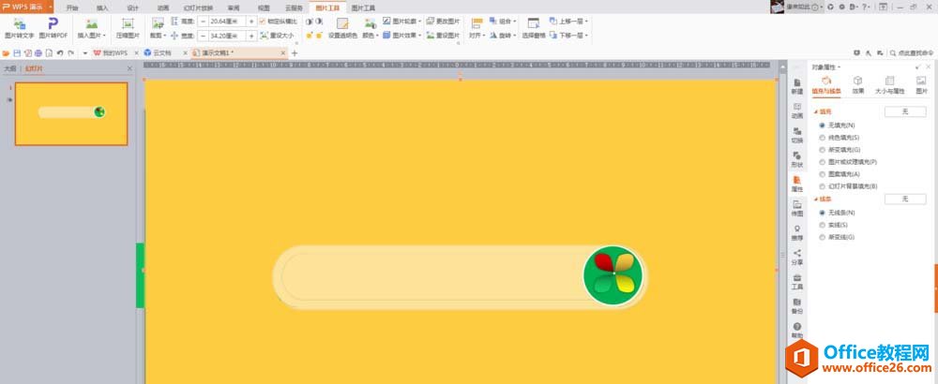Switch to the 设计 ribbon tab
The width and height of the screenshot is (938, 384).
tap(132, 7)
